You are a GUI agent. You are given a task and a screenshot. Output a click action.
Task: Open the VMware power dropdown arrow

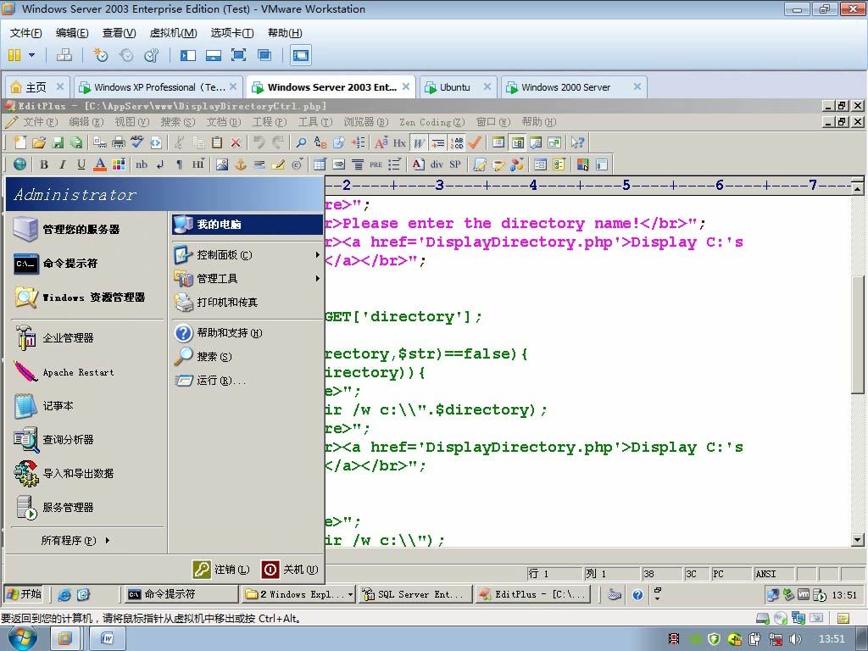(31, 55)
